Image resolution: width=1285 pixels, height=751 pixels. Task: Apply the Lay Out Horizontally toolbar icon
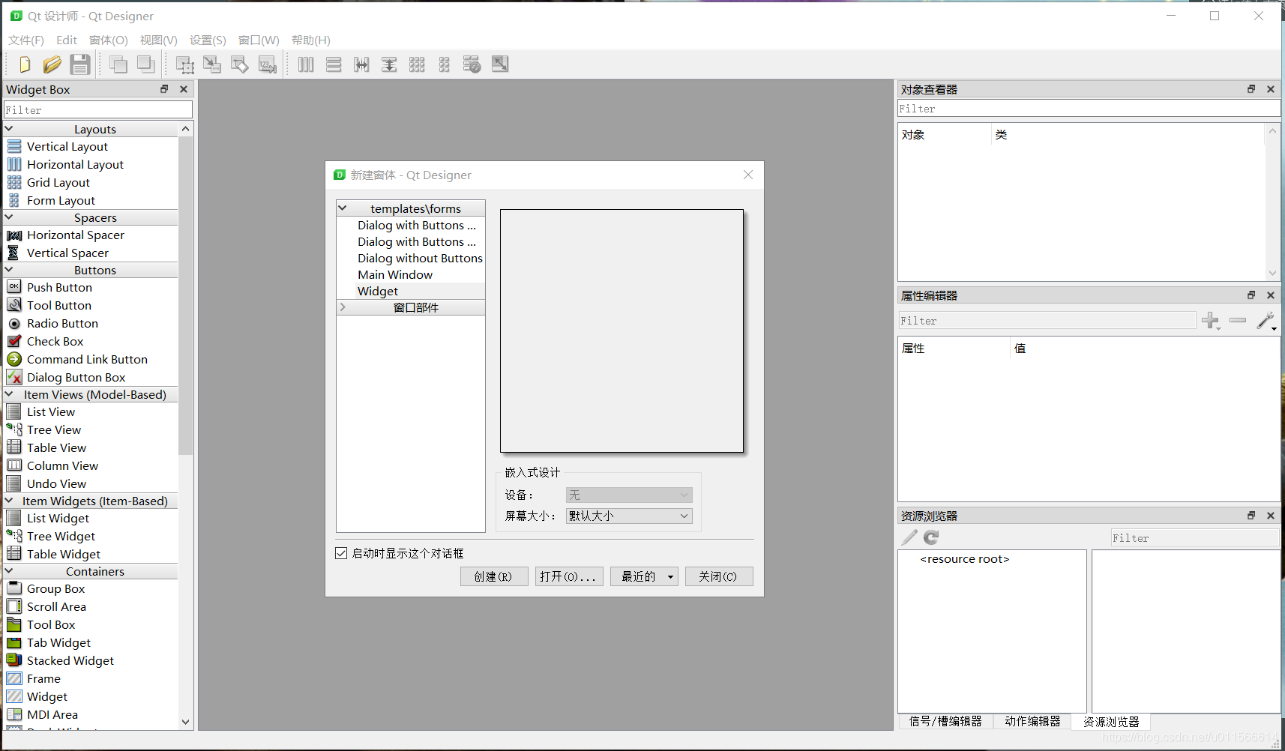pos(306,64)
